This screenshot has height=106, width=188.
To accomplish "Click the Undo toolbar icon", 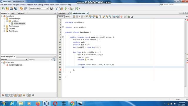I will click(21, 9).
